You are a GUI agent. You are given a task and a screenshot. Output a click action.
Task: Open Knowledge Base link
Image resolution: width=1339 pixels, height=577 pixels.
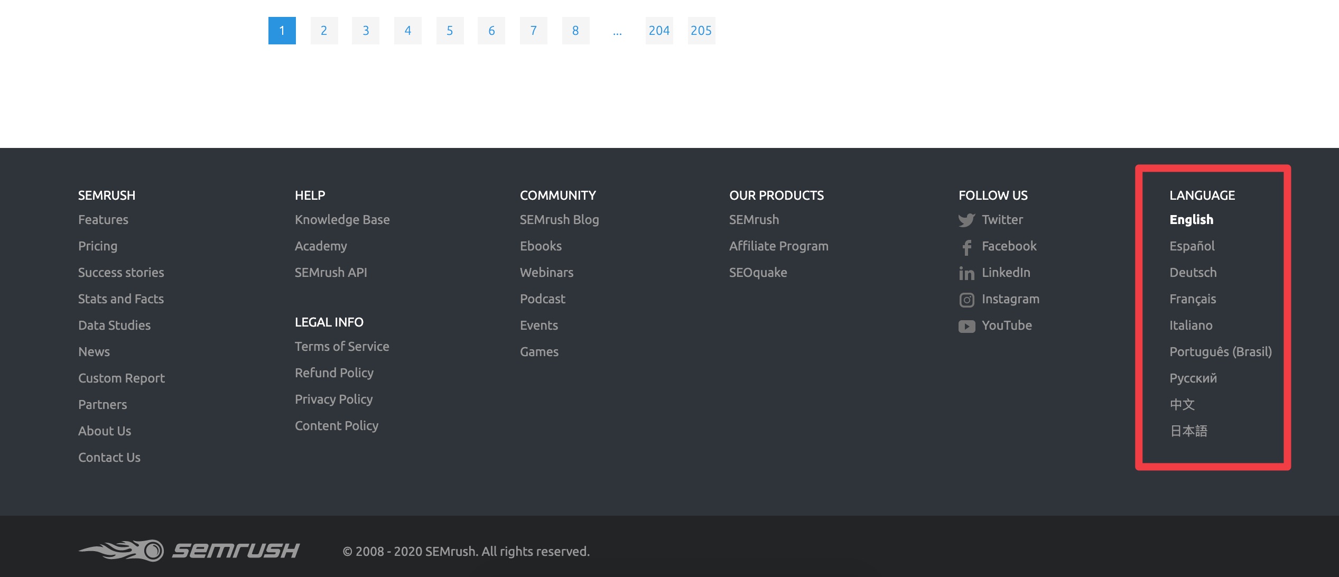point(342,220)
